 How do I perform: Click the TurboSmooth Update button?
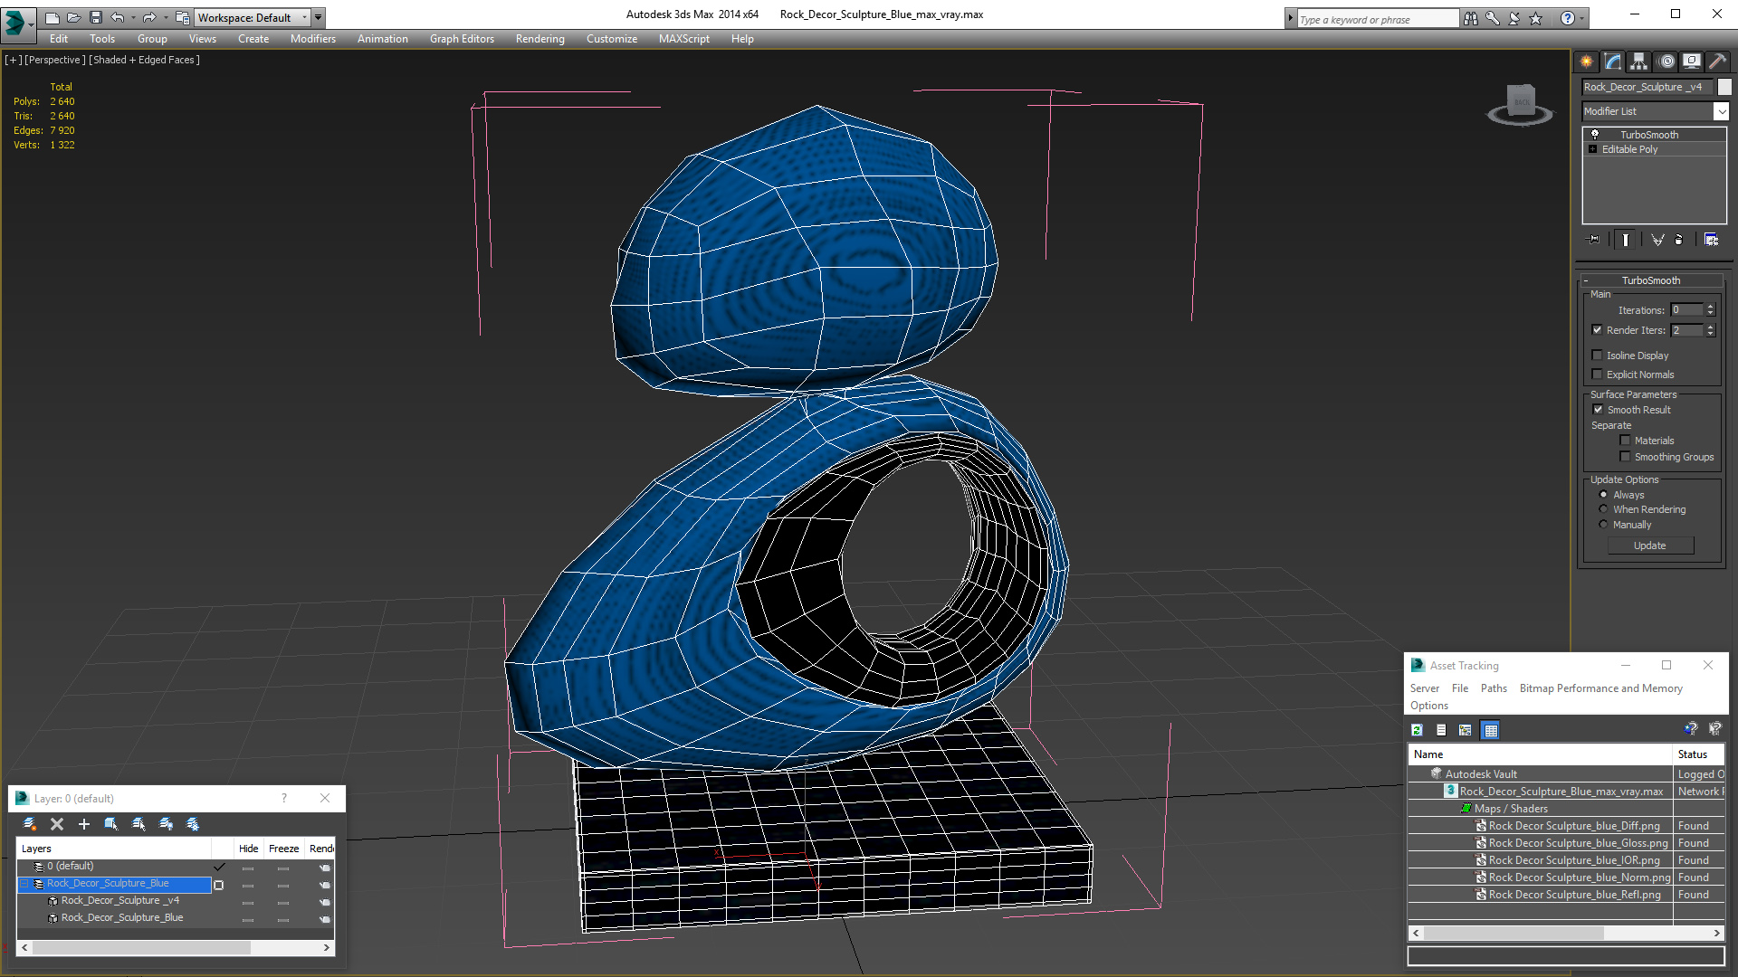pyautogui.click(x=1650, y=545)
